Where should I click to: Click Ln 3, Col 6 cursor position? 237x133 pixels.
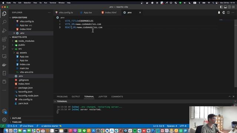(x=158, y=126)
